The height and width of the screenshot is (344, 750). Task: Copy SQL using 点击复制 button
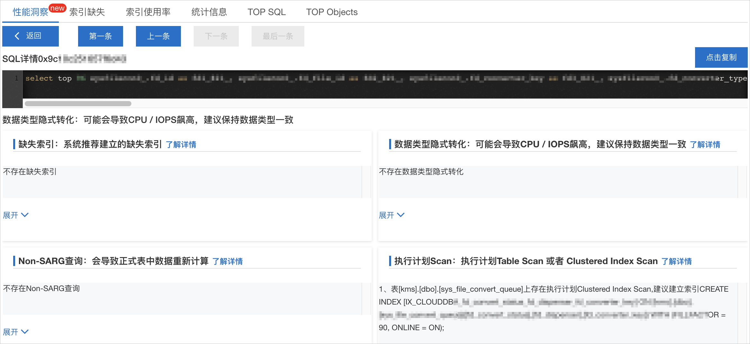click(721, 57)
